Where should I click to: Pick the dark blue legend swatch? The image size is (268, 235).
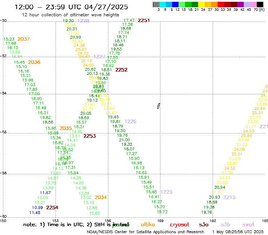[175, 4]
